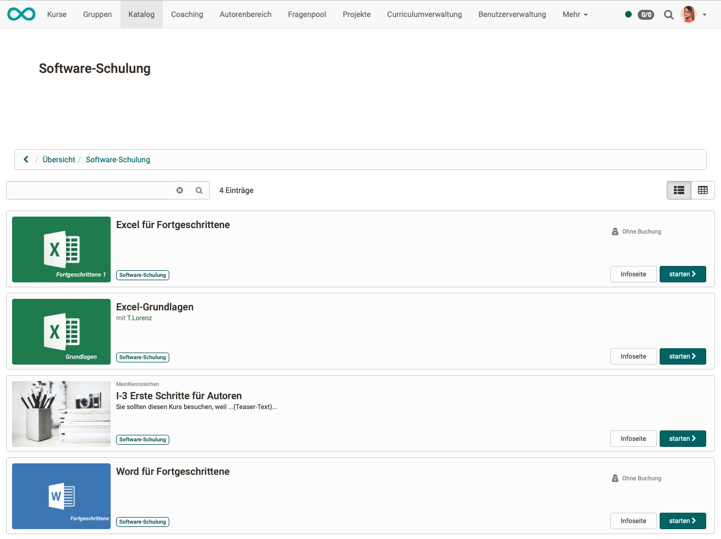Viewport: 721px width, 539px height.
Task: Click the OpenOlat infinity logo
Action: 21,14
